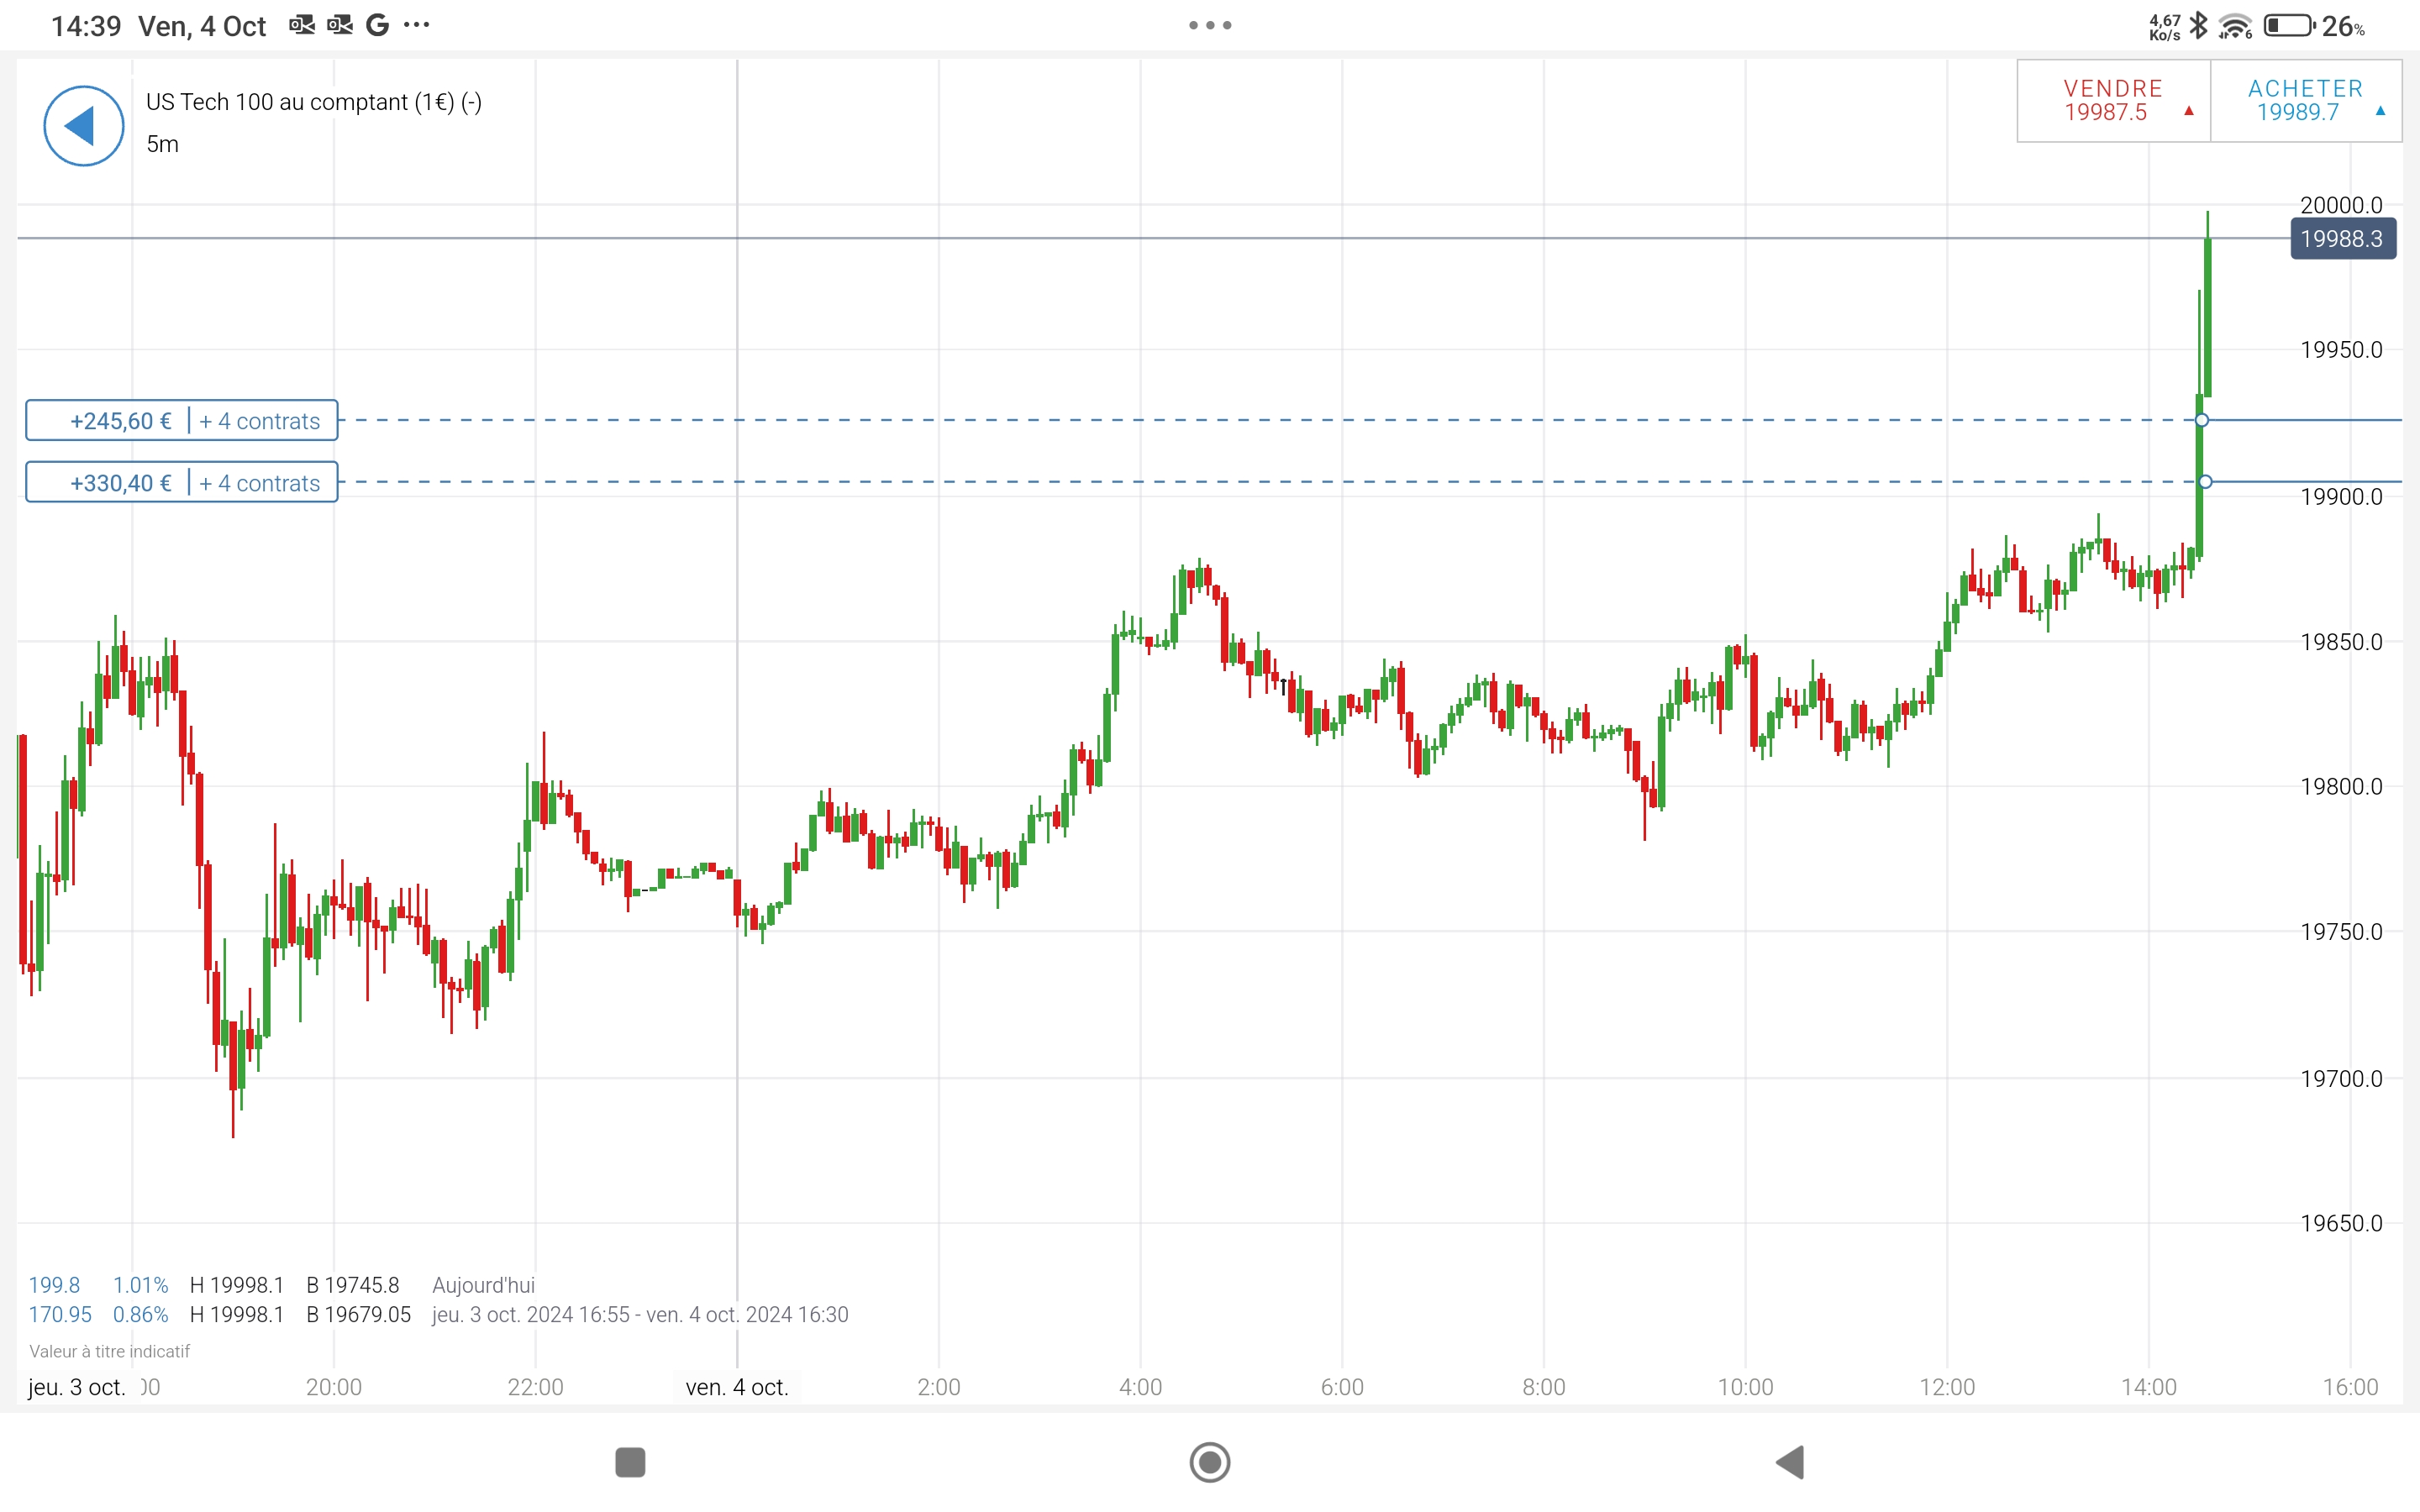Tap the battery status icon
Screen dimensions: 2420x1512
click(2288, 25)
